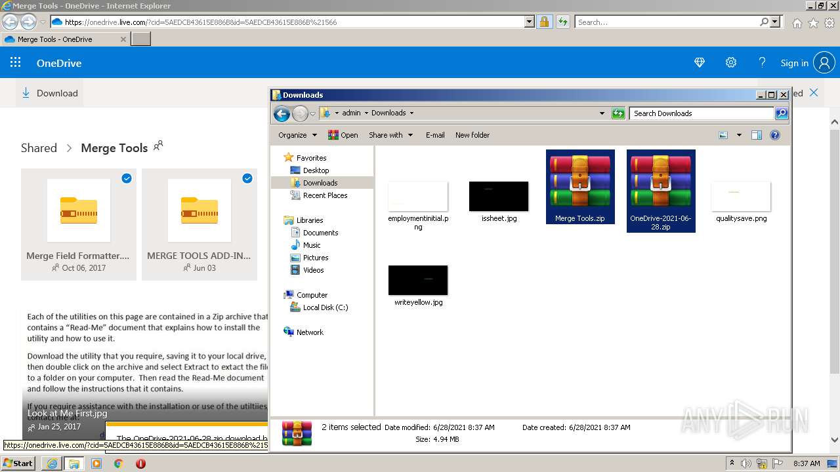Expand the Libraries tree node
Screen dimensions: 840x472
(x=310, y=220)
